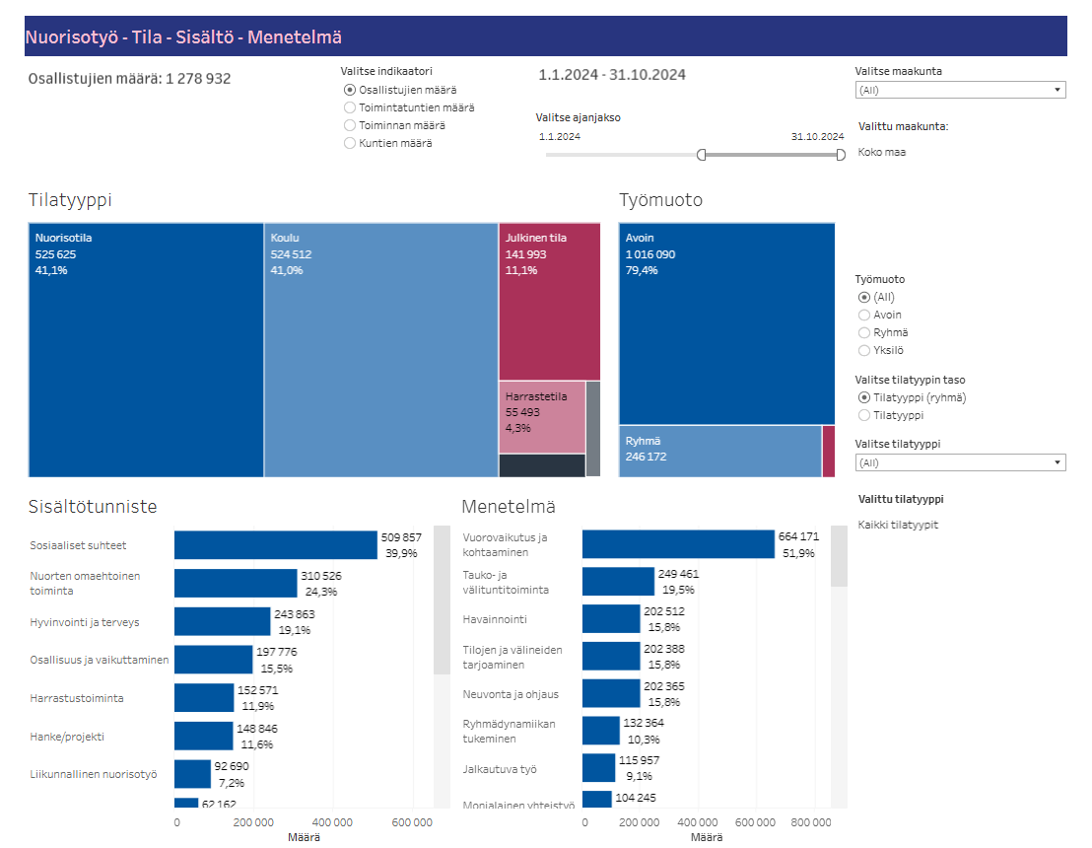The width and height of the screenshot is (1092, 848).
Task: Click the Työmuoto section heading
Action: click(661, 200)
